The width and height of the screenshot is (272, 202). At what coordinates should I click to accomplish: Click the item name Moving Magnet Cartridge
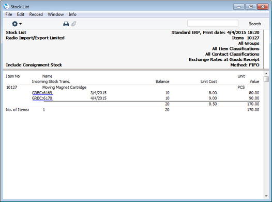click(64, 87)
